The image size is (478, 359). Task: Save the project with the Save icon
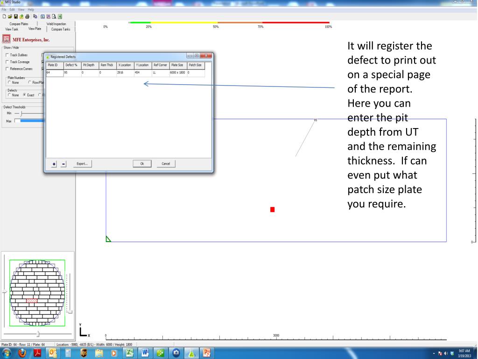pos(16,16)
